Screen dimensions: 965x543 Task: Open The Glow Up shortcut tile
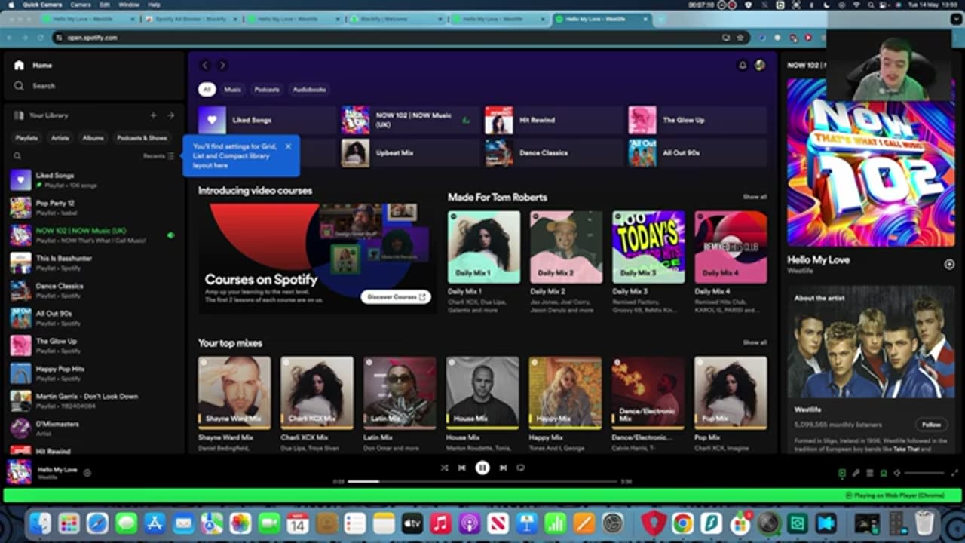[697, 120]
